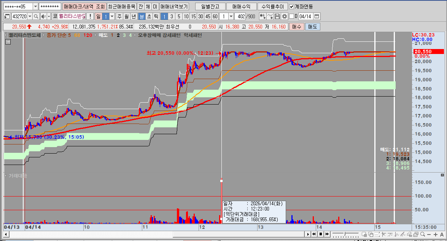Click the play arrow at scrollbar end
The width and height of the screenshot is (447, 241).
(x=308, y=234)
